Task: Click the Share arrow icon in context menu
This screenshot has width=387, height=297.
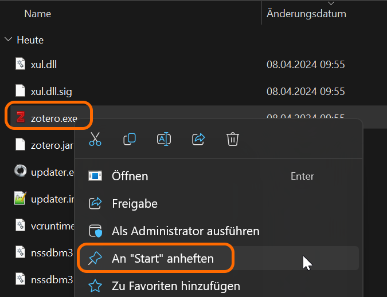Action: pyautogui.click(x=198, y=139)
